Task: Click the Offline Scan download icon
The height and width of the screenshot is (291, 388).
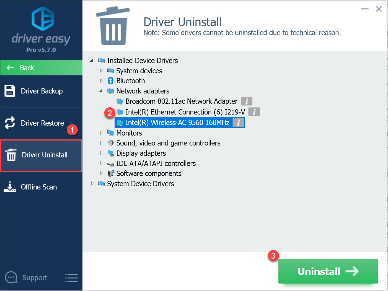Action: click(10, 187)
